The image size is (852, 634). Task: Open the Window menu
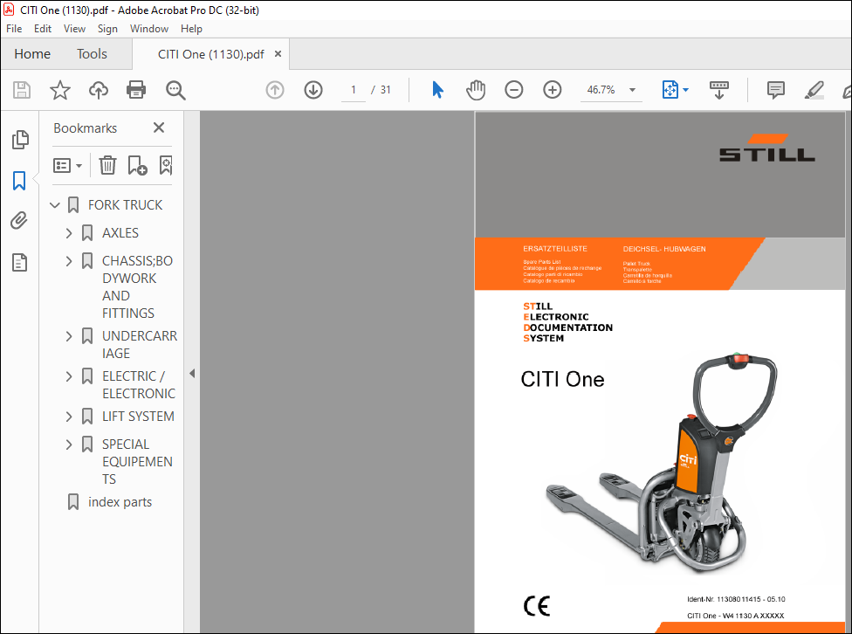(149, 29)
